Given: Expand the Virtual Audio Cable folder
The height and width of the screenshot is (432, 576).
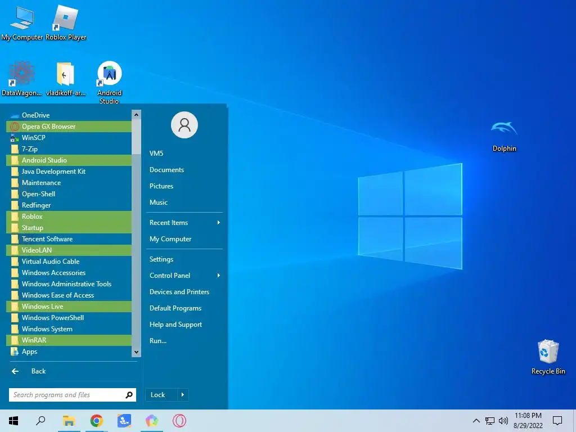Looking at the screenshot, I should coord(69,262).
